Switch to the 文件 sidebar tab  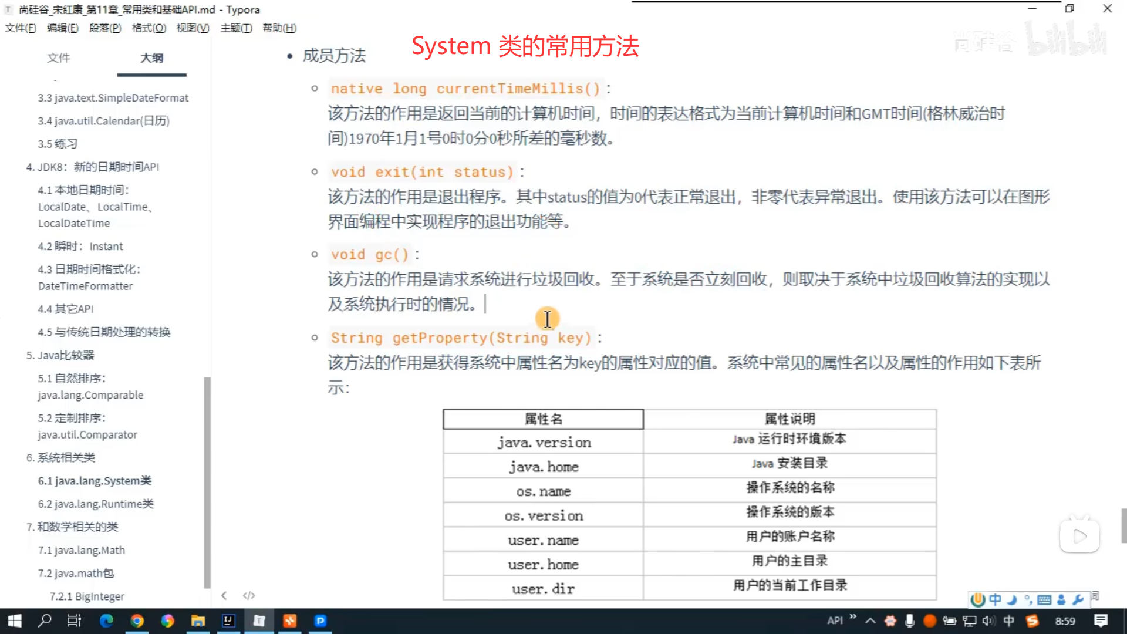point(58,58)
